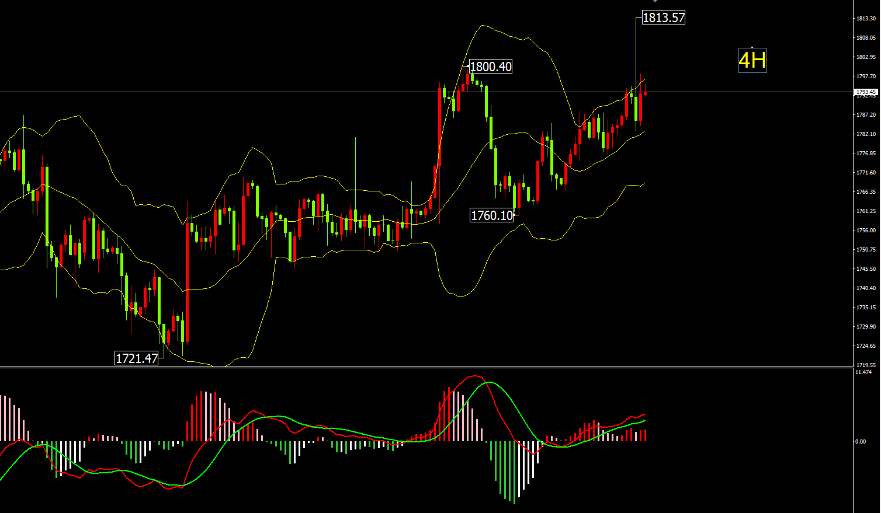Click the current price tag 1793.45

pyautogui.click(x=866, y=92)
